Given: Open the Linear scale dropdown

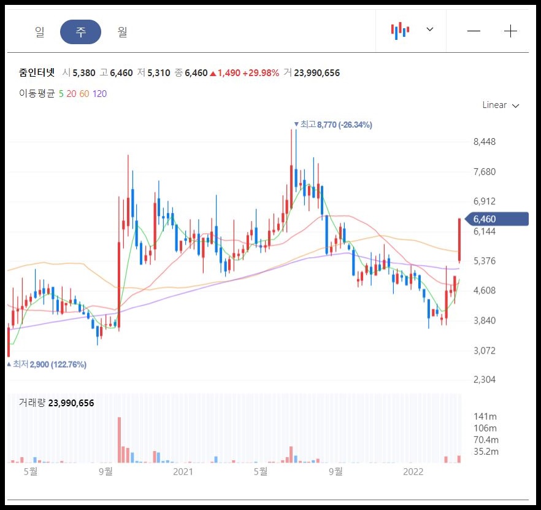Looking at the screenshot, I should point(501,105).
